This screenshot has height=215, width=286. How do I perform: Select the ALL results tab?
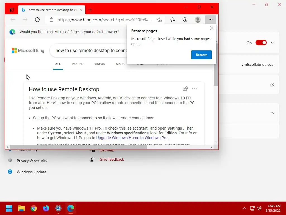pos(58,64)
